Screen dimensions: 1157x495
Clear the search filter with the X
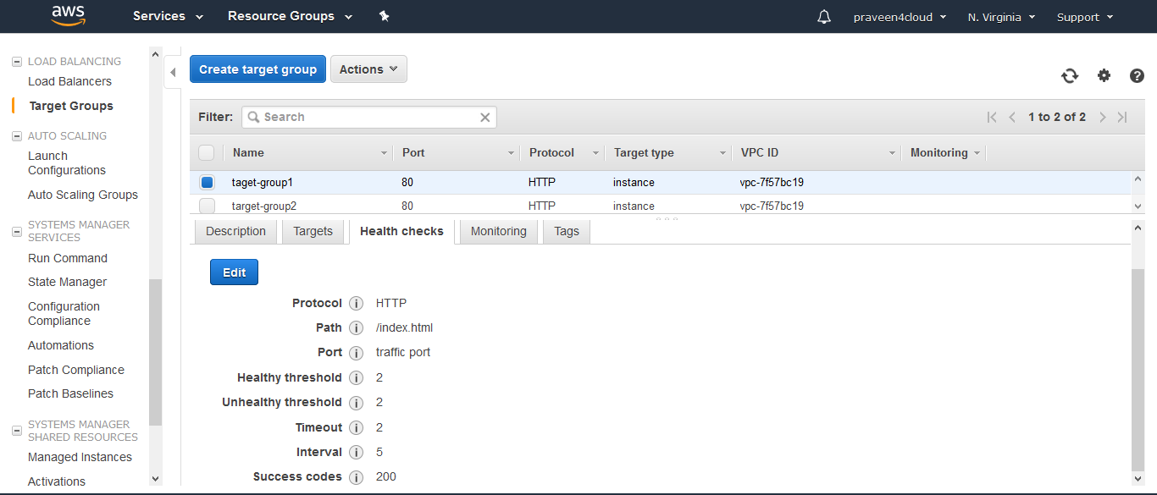click(484, 117)
